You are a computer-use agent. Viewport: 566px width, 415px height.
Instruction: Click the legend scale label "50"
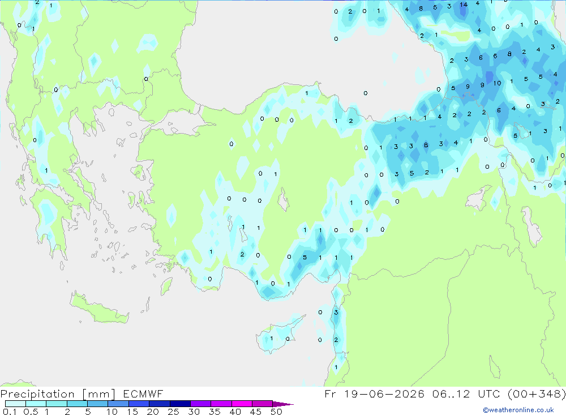tap(276, 412)
